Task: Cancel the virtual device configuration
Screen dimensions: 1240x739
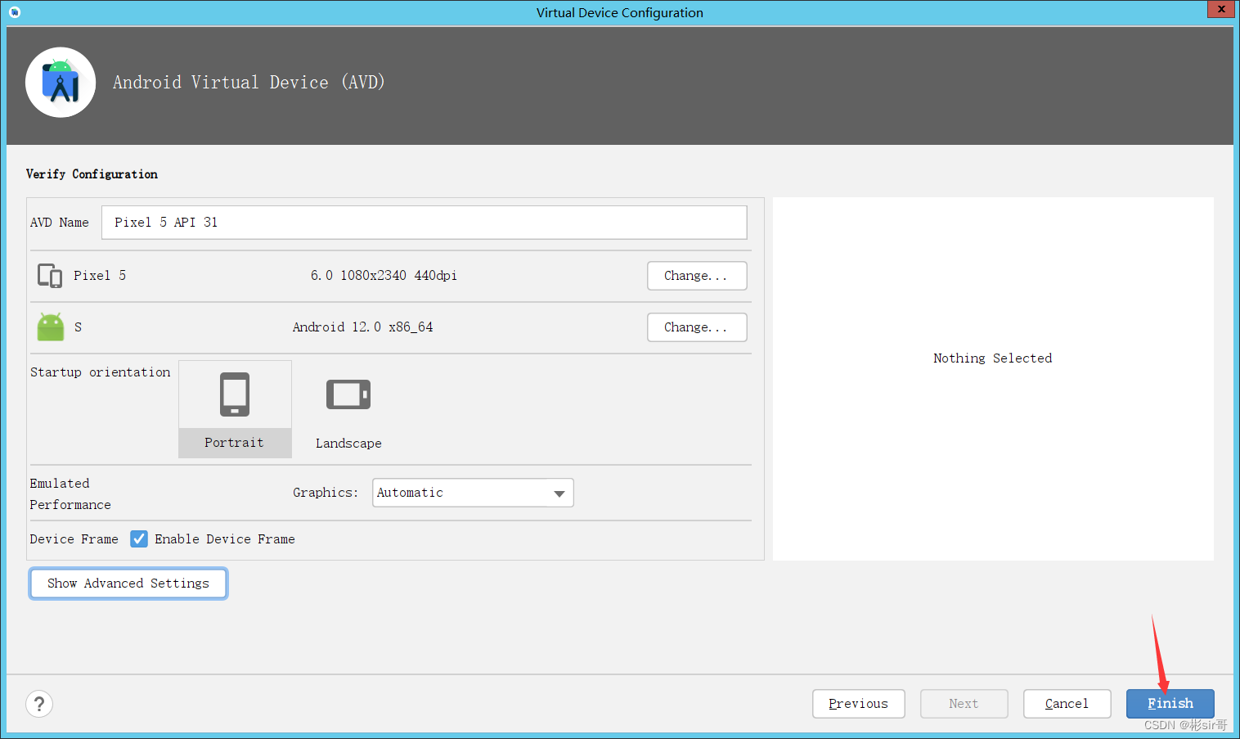Action: [1067, 704]
